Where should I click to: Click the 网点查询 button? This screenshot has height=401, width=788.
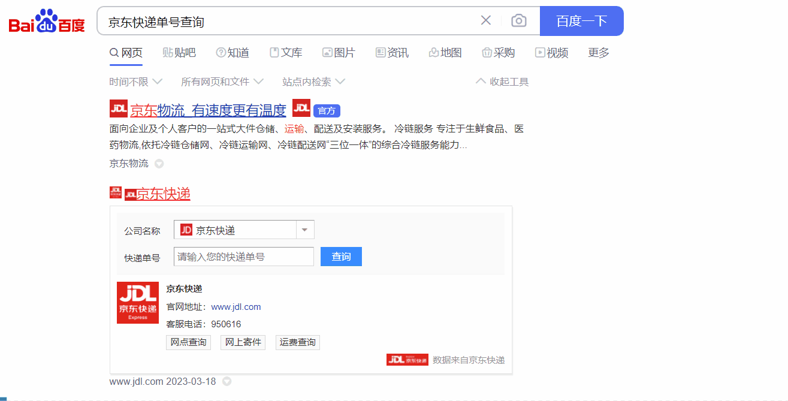(188, 342)
